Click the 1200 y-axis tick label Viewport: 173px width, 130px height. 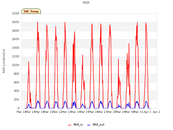point(16,57)
